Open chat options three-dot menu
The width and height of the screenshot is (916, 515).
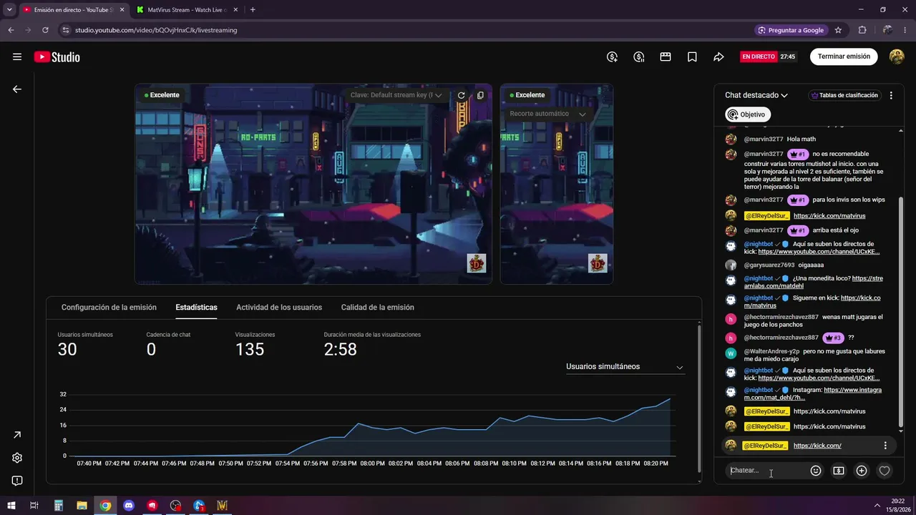coord(891,95)
